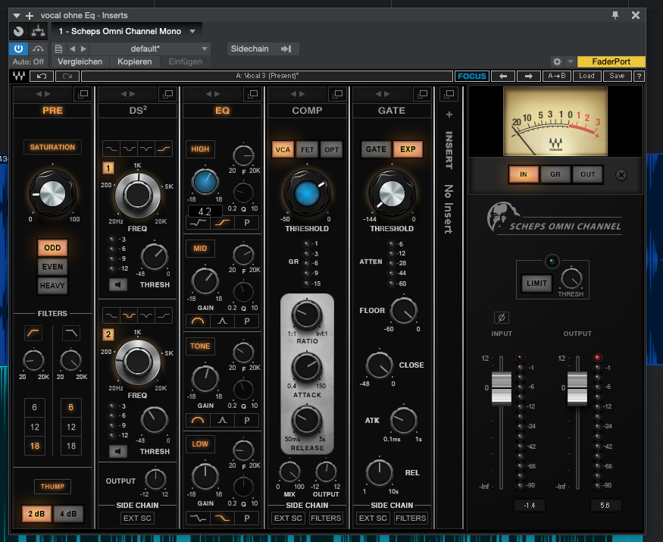Image resolution: width=663 pixels, height=542 pixels.
Task: Expand the dropdown arrow beside FaderPort
Action: (570, 62)
